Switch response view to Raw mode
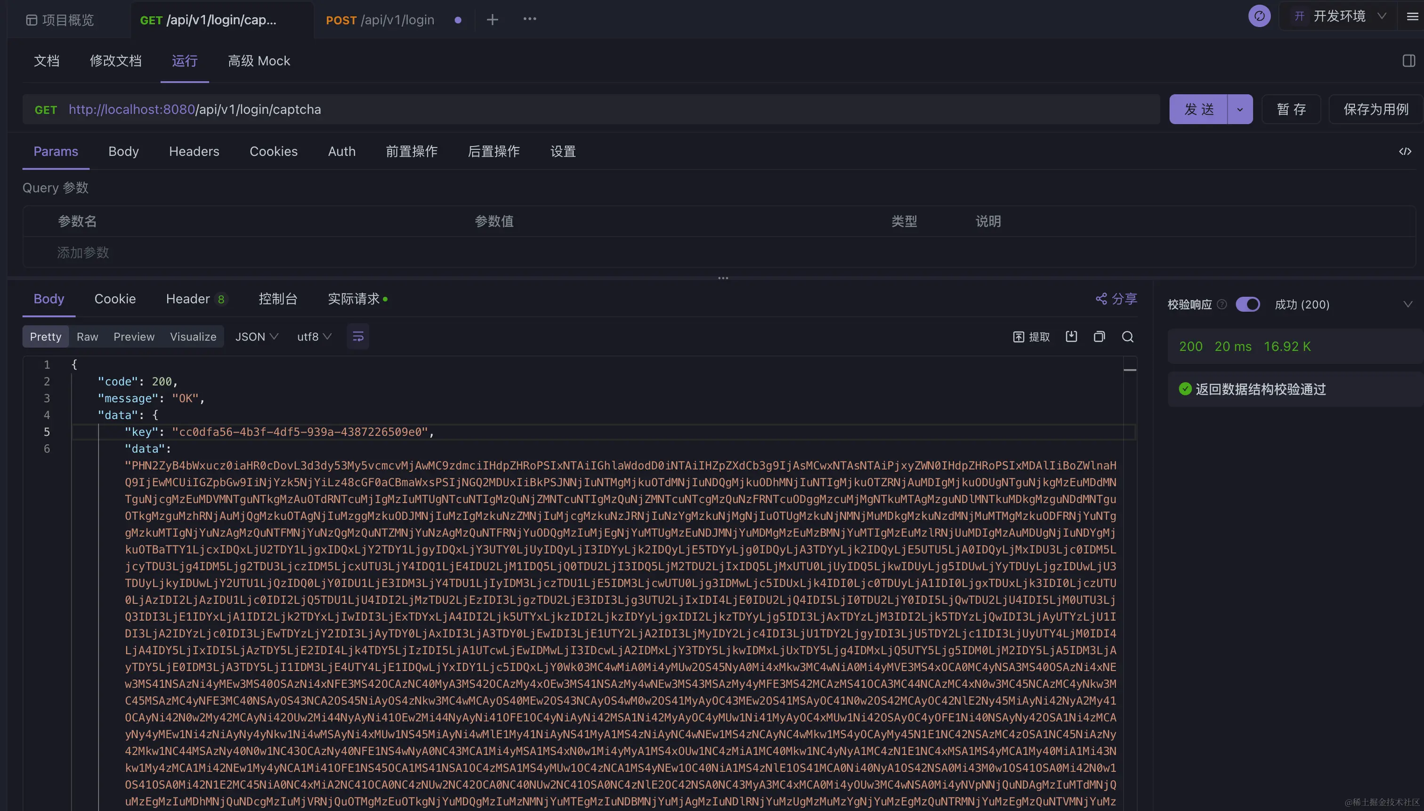Screen dimensions: 1424x811 tap(87, 337)
